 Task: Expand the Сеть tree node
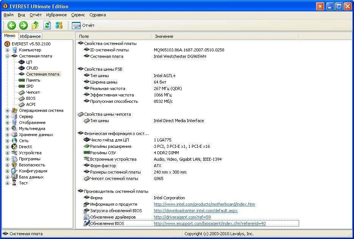8,141
